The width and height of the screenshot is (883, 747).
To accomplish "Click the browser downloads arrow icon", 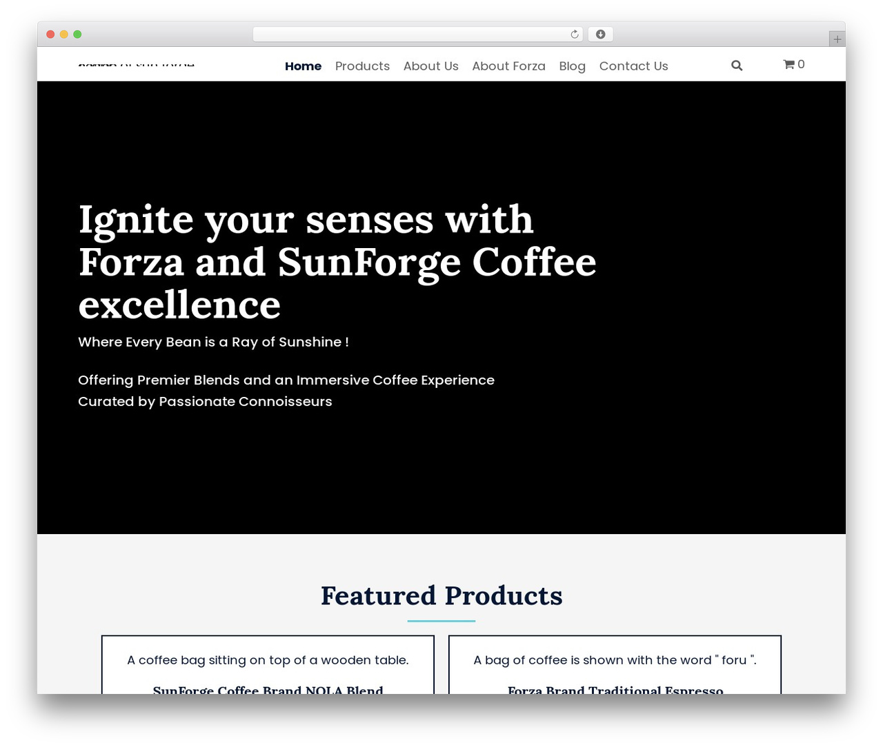I will (x=600, y=34).
